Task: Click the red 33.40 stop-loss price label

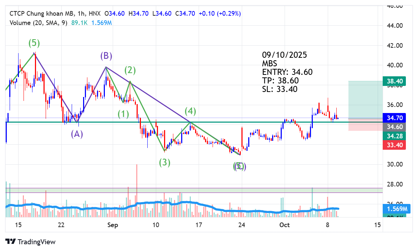Action: click(394, 145)
